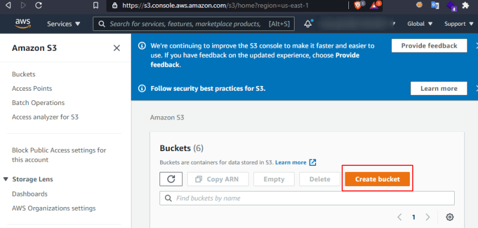Open the Global region dropdown
The image size is (478, 228).
[420, 24]
